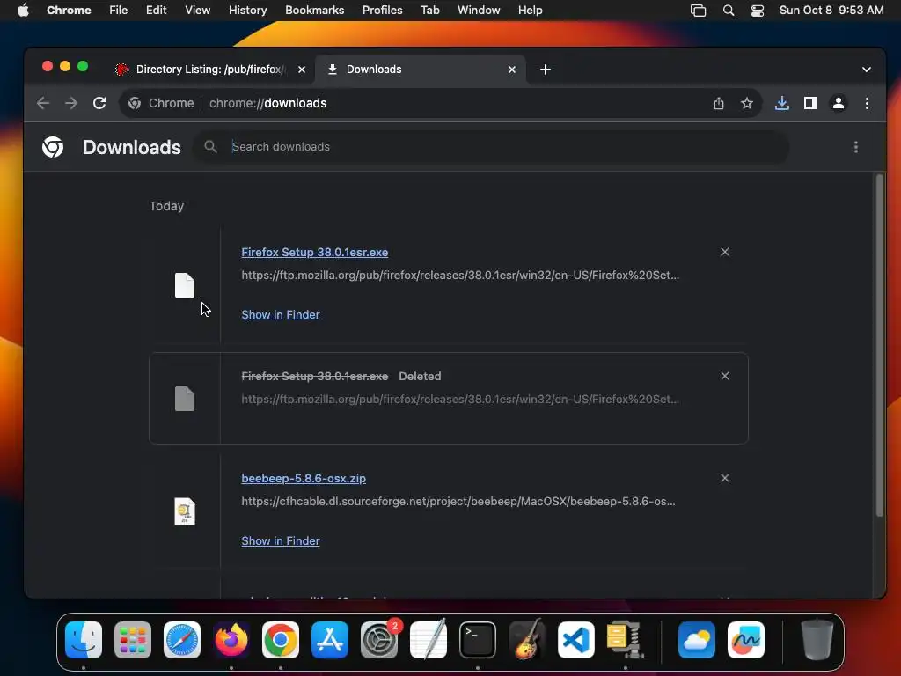Toggle the side panel icon

pyautogui.click(x=810, y=103)
